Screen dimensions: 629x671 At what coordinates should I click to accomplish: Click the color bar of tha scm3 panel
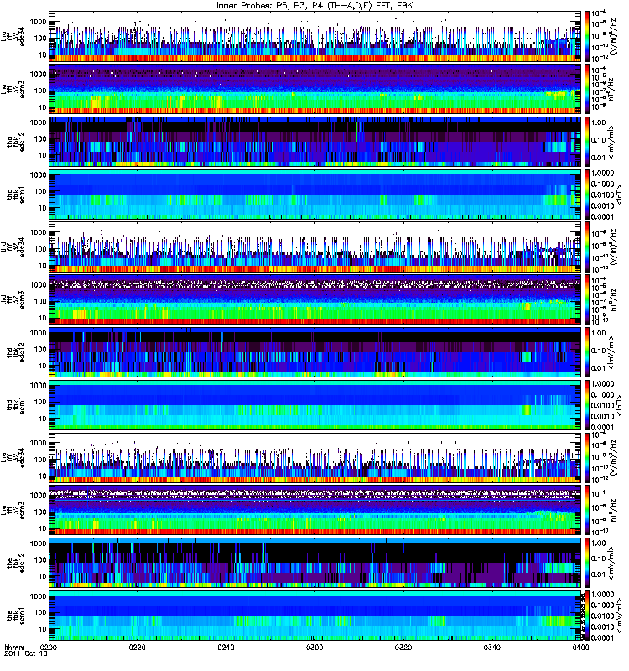click(x=588, y=90)
